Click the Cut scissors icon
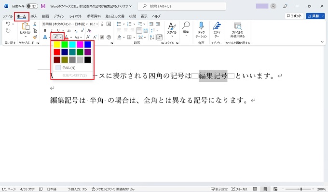This screenshot has width=328, height=192. [x=35, y=24]
